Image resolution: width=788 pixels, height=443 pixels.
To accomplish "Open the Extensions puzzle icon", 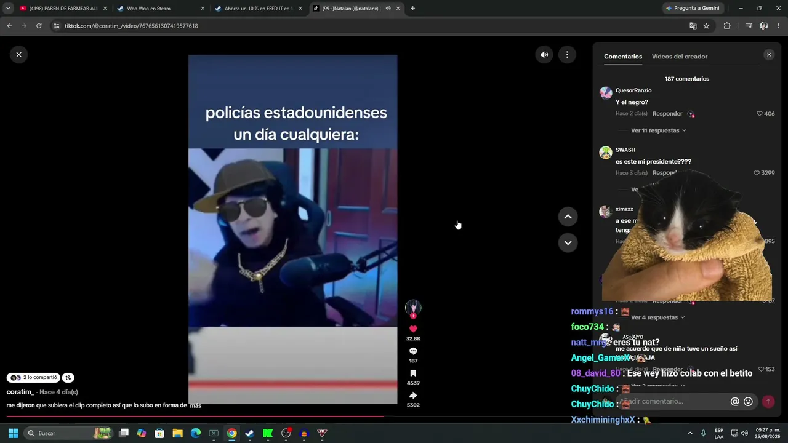I will [727, 26].
